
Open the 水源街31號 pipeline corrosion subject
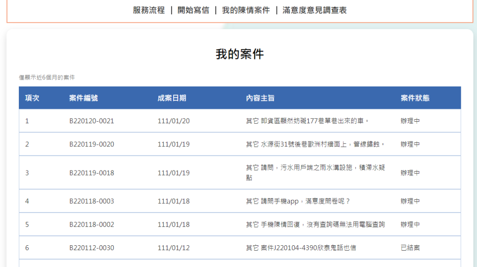pos(315,144)
